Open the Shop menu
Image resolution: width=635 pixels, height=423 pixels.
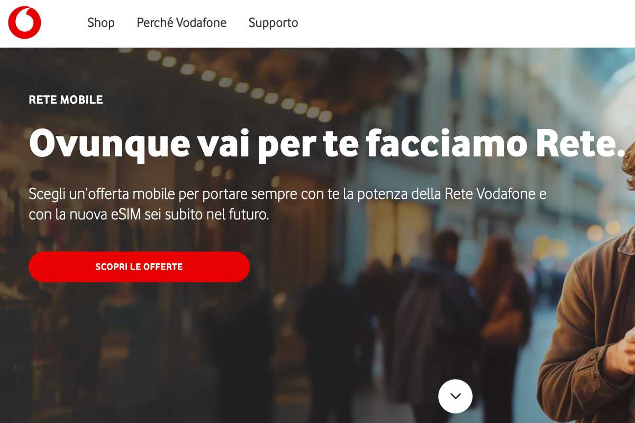(x=101, y=23)
